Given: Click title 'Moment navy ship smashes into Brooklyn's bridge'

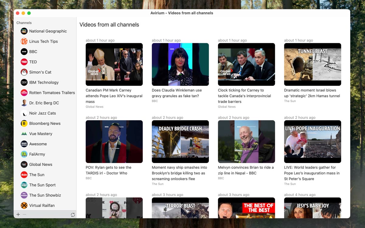Looking at the screenshot, I should [179, 173].
